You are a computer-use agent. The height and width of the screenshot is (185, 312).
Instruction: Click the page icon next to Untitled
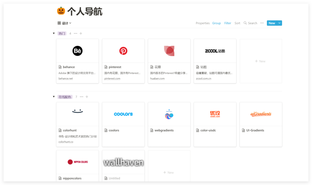coord(106,178)
